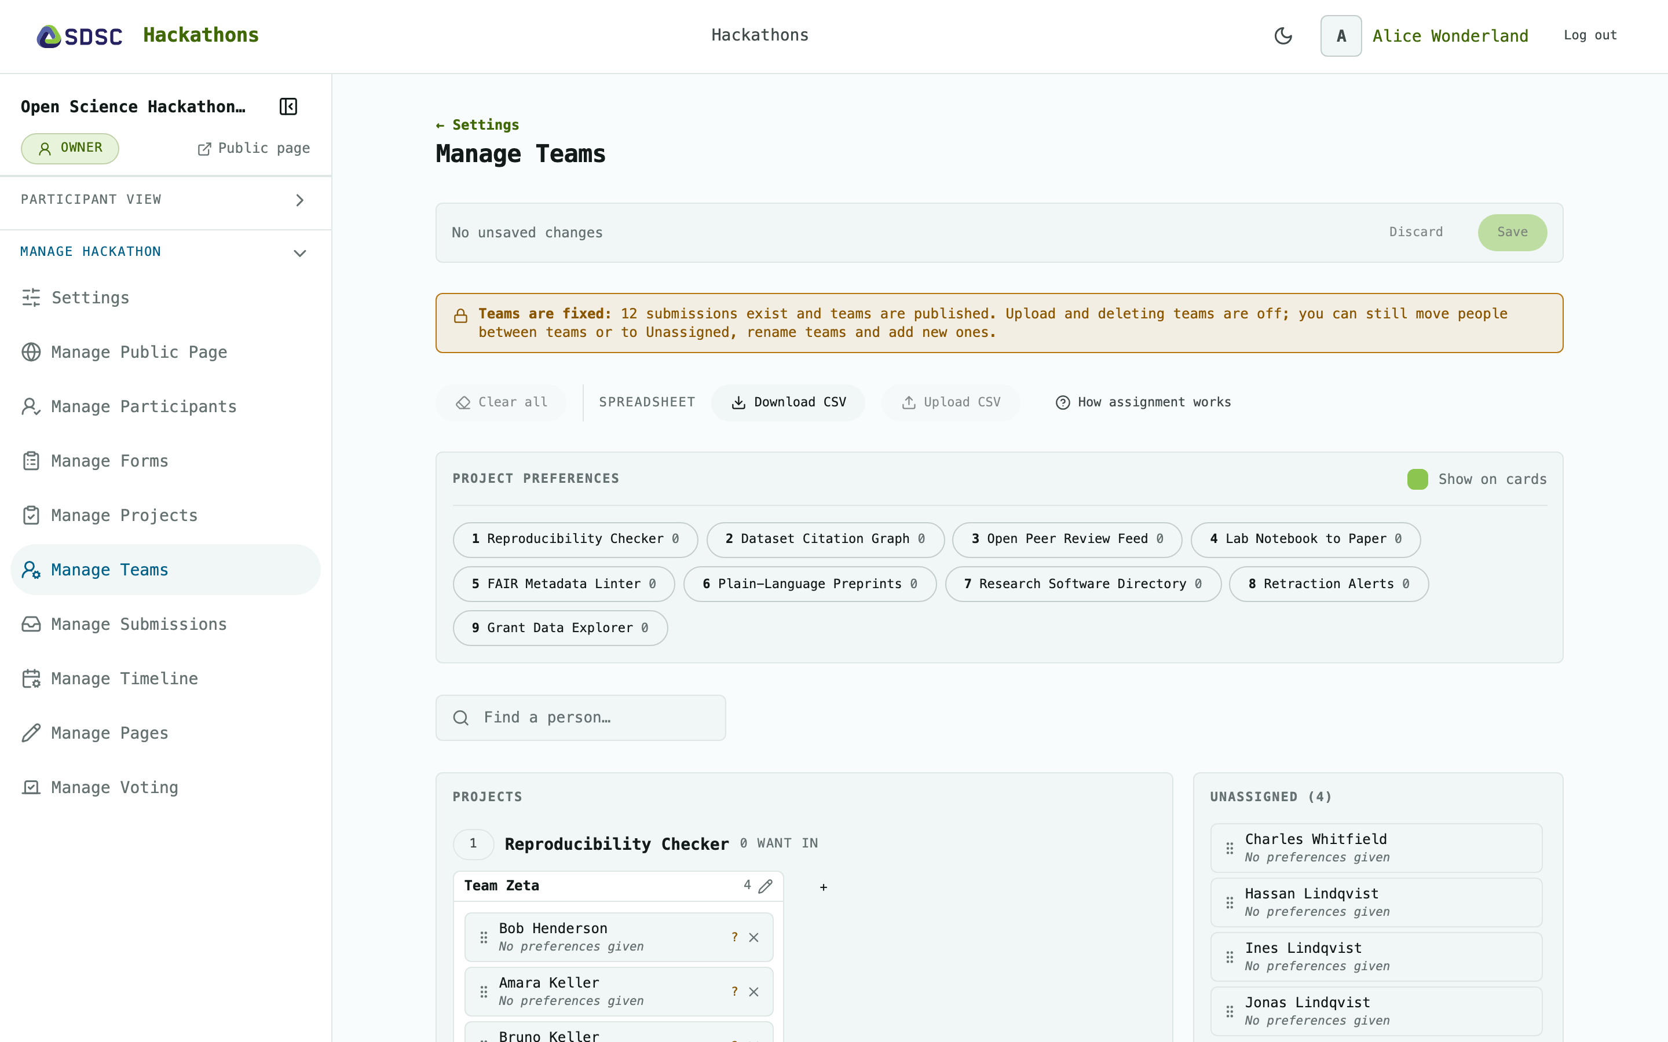The image size is (1668, 1042).
Task: Grab drag handle for Bob Henderson
Action: (x=484, y=937)
